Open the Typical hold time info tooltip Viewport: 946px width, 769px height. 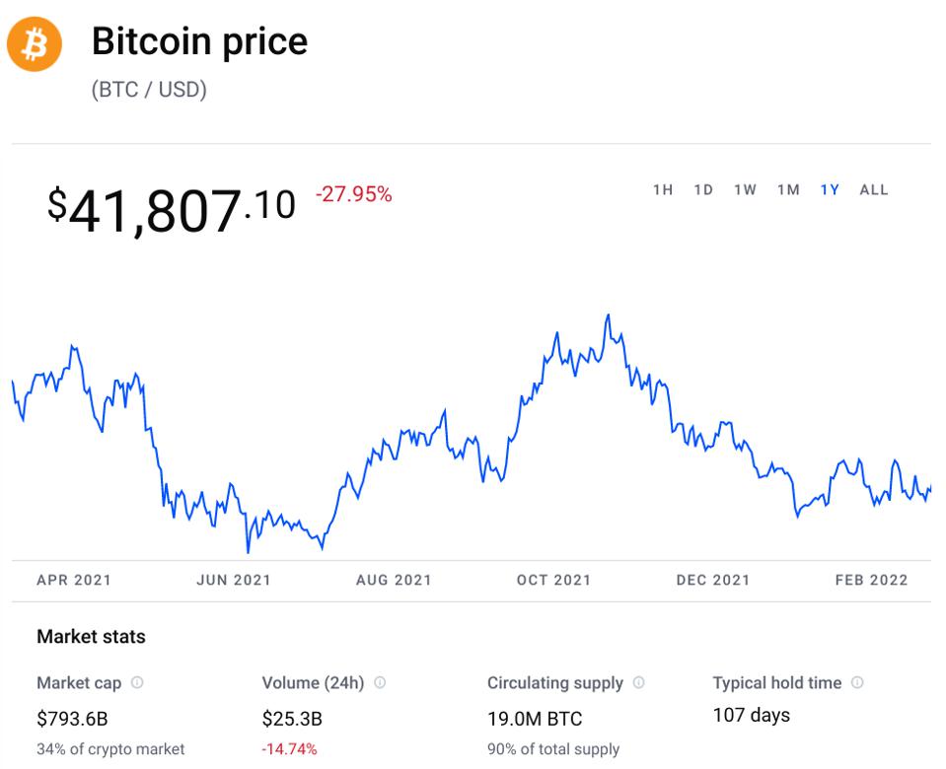(x=854, y=682)
